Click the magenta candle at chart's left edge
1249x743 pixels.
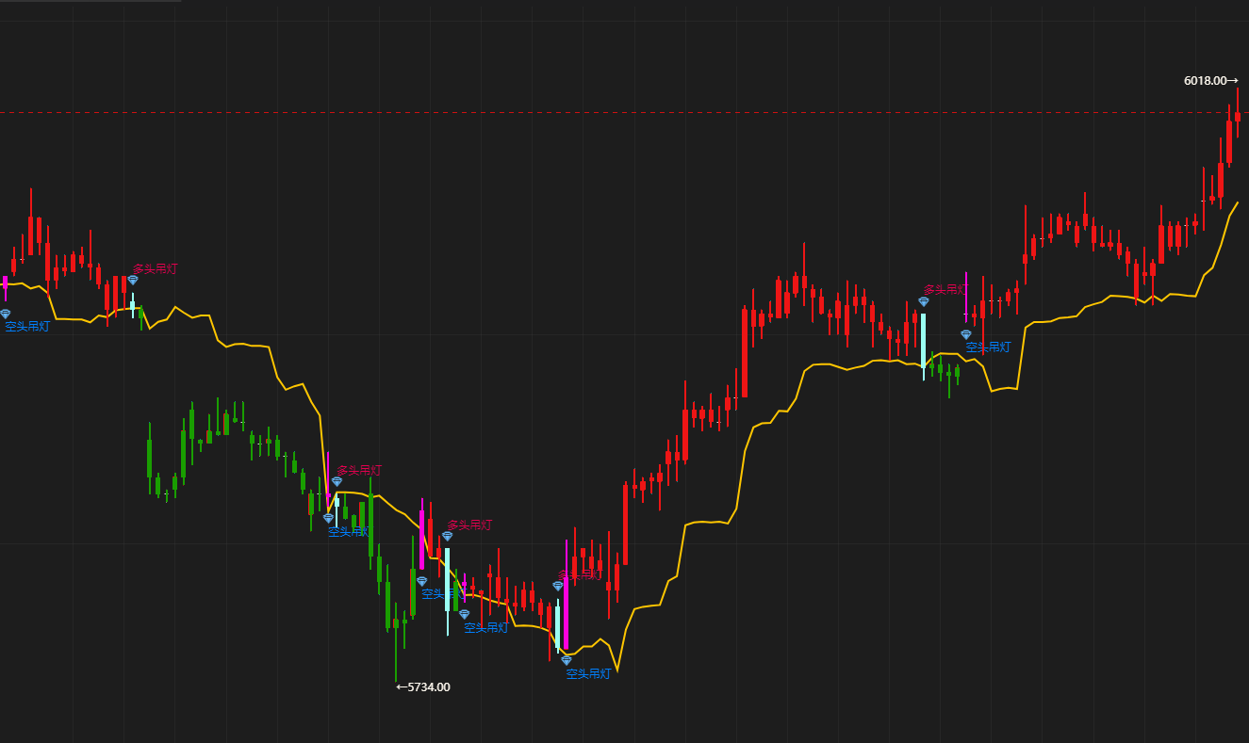pos(5,285)
